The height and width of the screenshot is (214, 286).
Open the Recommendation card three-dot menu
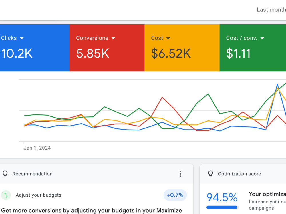click(x=180, y=174)
